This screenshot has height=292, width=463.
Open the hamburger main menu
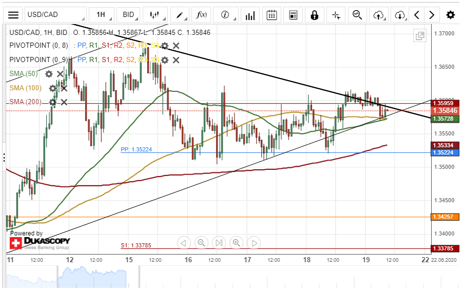click(14, 15)
